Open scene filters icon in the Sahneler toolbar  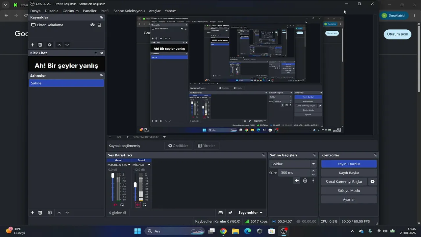click(50, 213)
